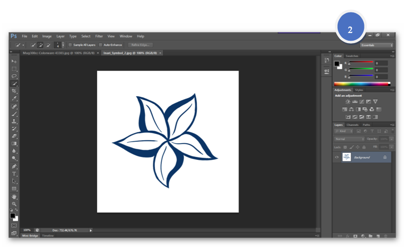Select the Clone Stamp tool

(14, 121)
